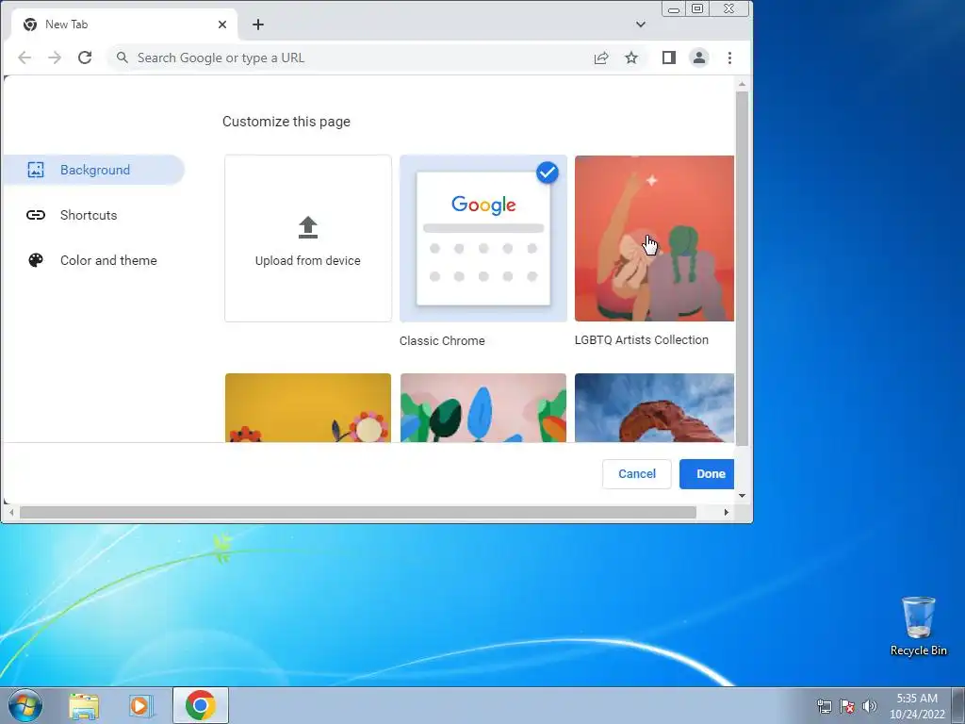Open the yellow flowers collection thumbnail
The width and height of the screenshot is (965, 724).
click(x=308, y=407)
